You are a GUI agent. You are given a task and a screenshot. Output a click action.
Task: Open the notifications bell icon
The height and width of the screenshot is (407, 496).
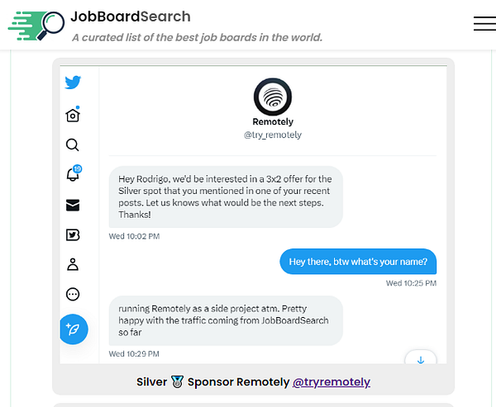tap(73, 174)
